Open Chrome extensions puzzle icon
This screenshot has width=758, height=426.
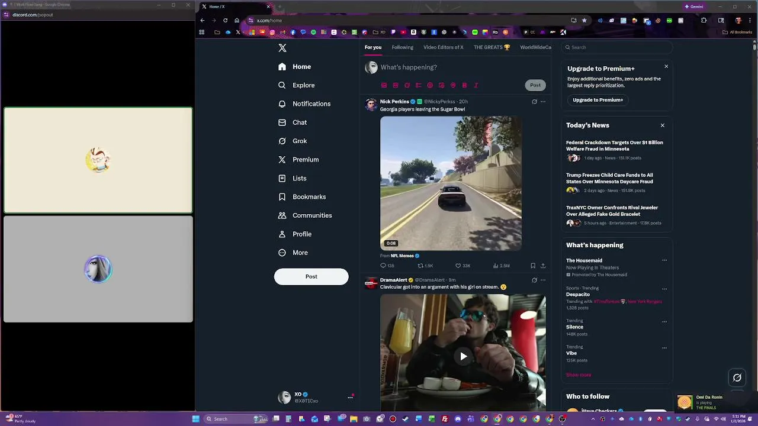coord(704,20)
